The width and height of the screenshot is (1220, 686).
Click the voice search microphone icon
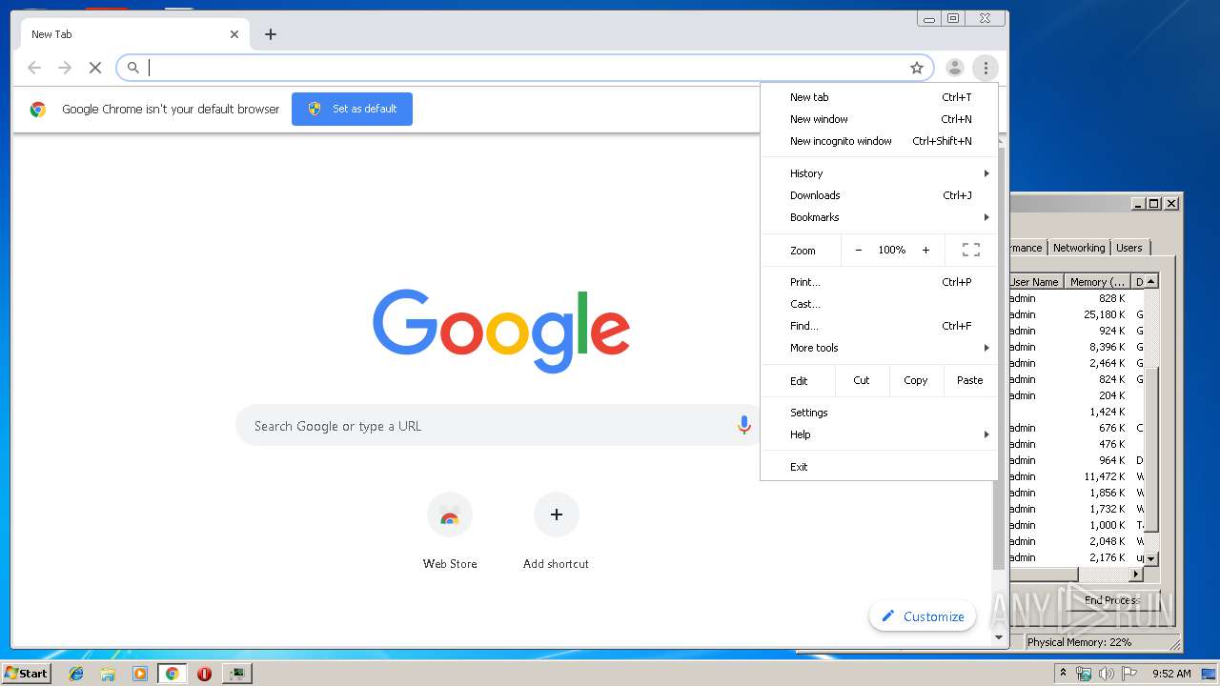pos(744,426)
